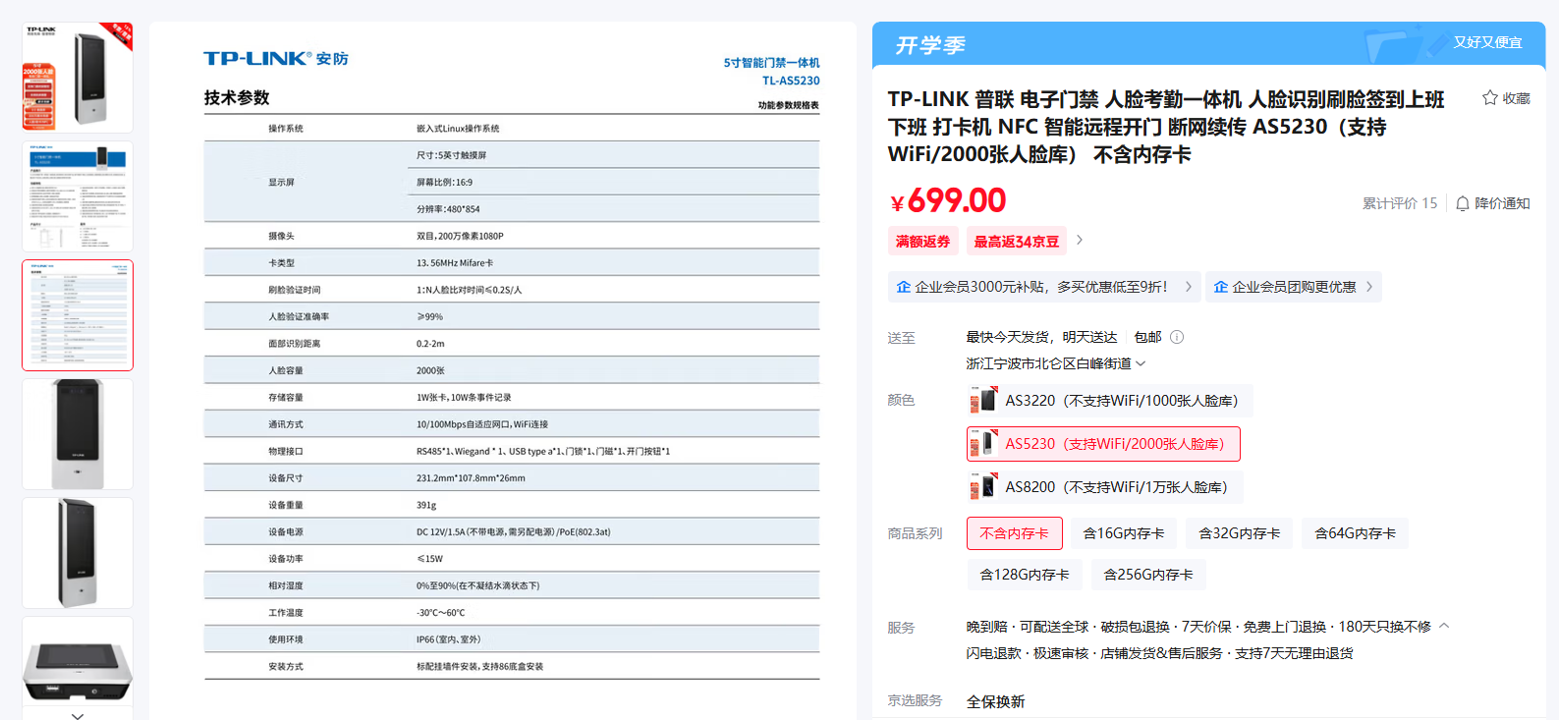
Task: Collapse the service list chevron
Action: click(x=1444, y=626)
